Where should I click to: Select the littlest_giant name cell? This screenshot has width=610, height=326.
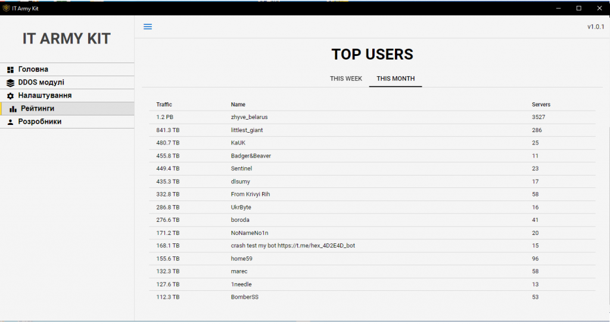pos(247,130)
